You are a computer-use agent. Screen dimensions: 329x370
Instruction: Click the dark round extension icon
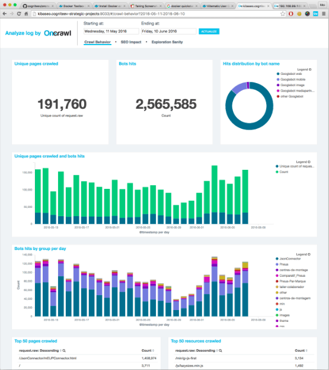[307, 14]
